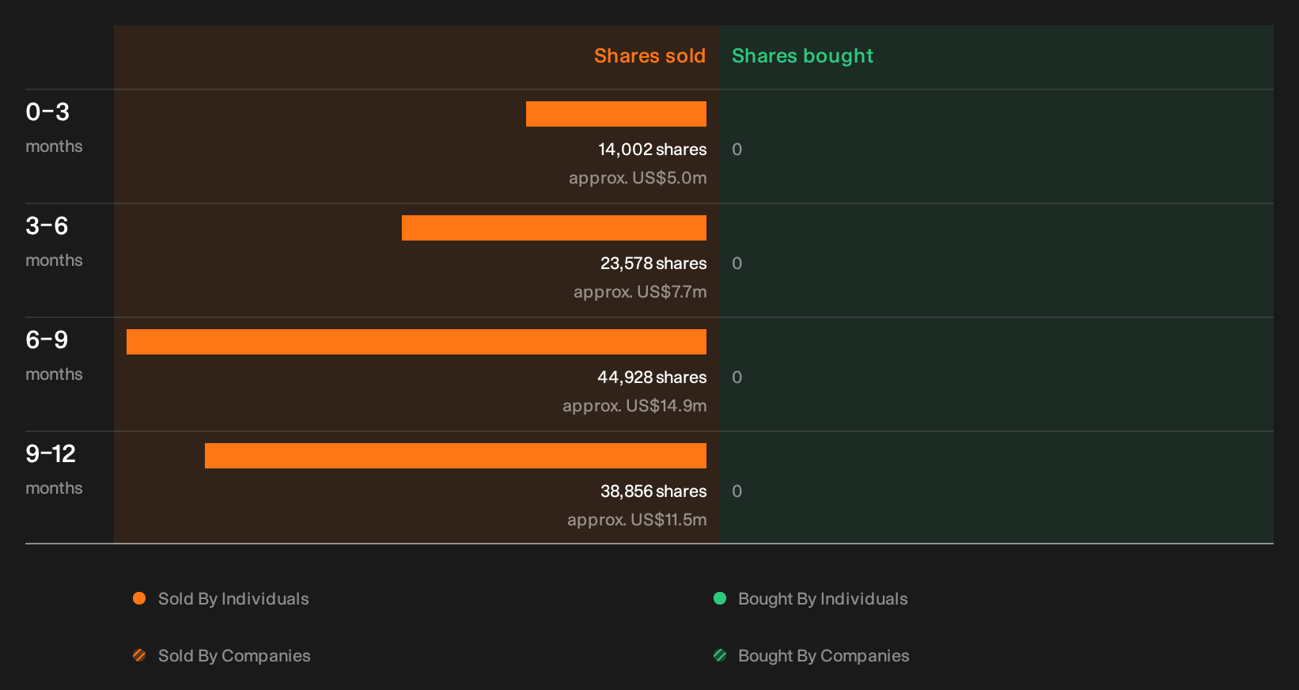This screenshot has height=690, width=1299.
Task: Select the 3-6 months orange bar
Action: (554, 228)
